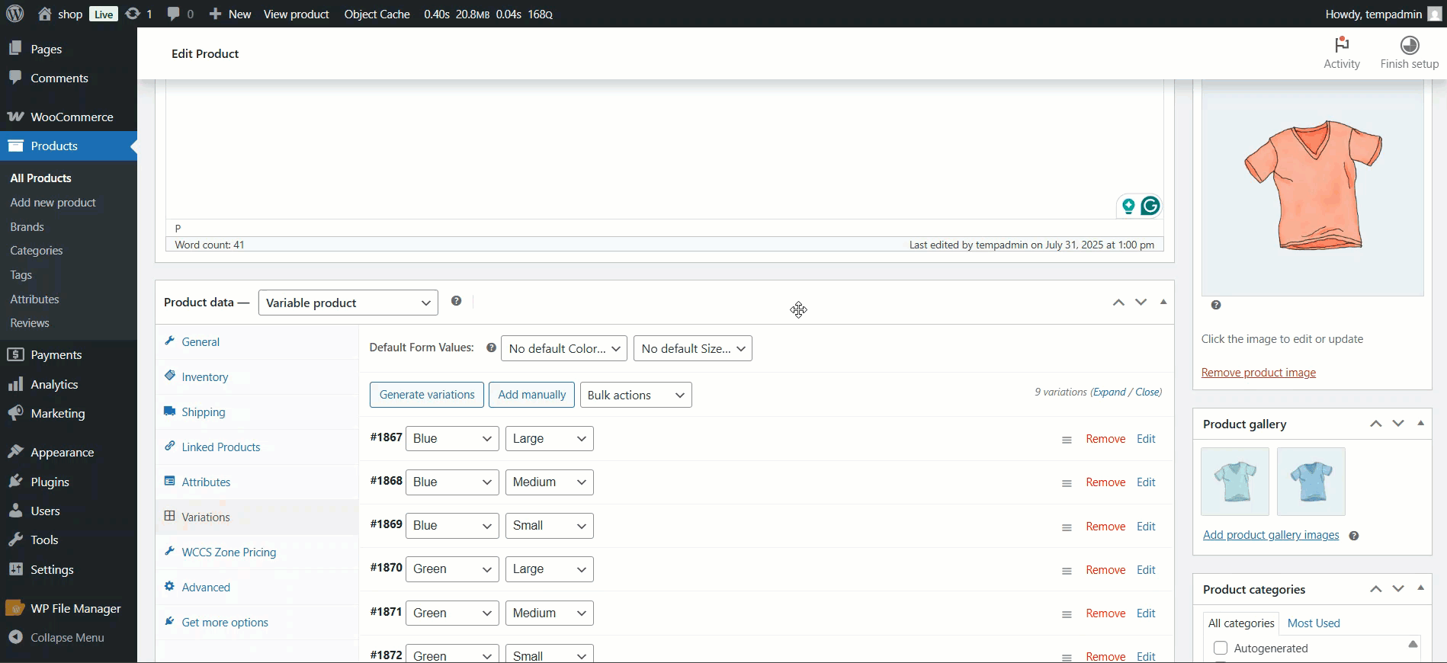Viewport: 1447px width, 663px height.
Task: Open the Activity panel icon
Action: click(x=1341, y=45)
